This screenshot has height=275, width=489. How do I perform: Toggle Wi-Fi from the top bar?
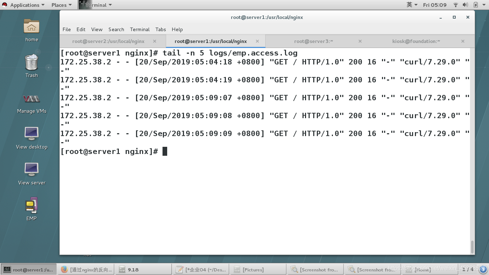pos(455,5)
